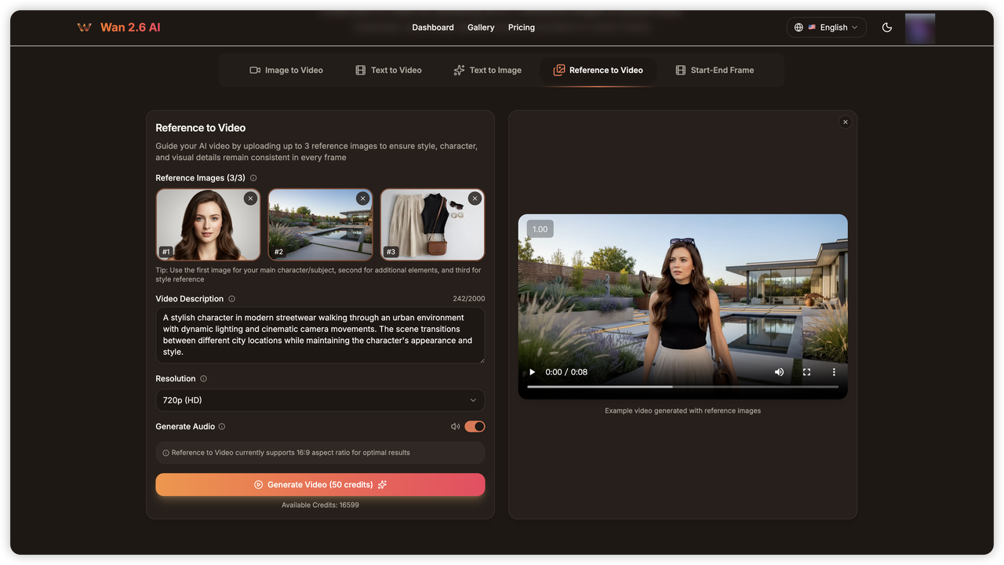Switch to the Start-End Frame tab

tap(715, 70)
